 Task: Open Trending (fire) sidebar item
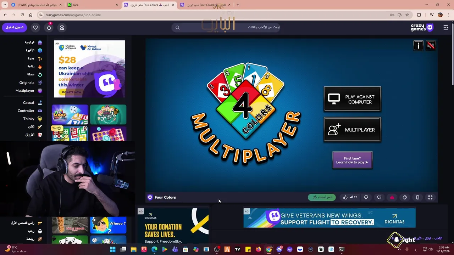35,66
